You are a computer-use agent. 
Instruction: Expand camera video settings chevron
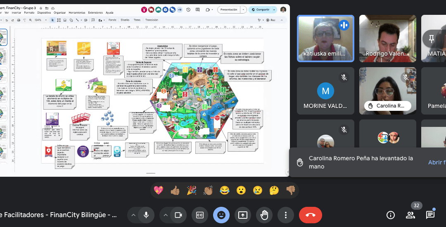(x=166, y=215)
